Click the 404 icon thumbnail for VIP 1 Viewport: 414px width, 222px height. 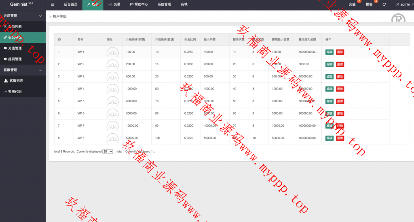pos(112,52)
